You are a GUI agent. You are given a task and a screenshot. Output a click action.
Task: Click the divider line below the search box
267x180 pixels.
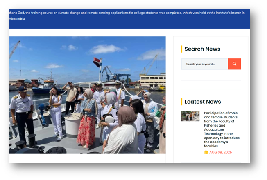pos(211,81)
